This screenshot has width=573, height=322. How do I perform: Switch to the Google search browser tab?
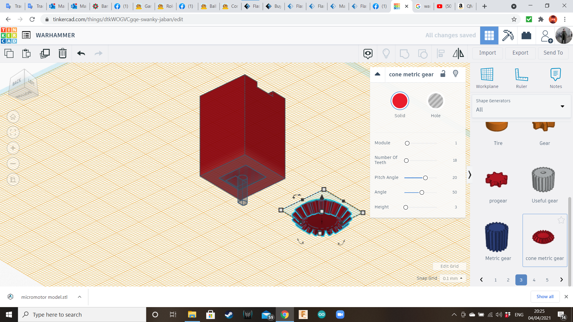click(423, 6)
